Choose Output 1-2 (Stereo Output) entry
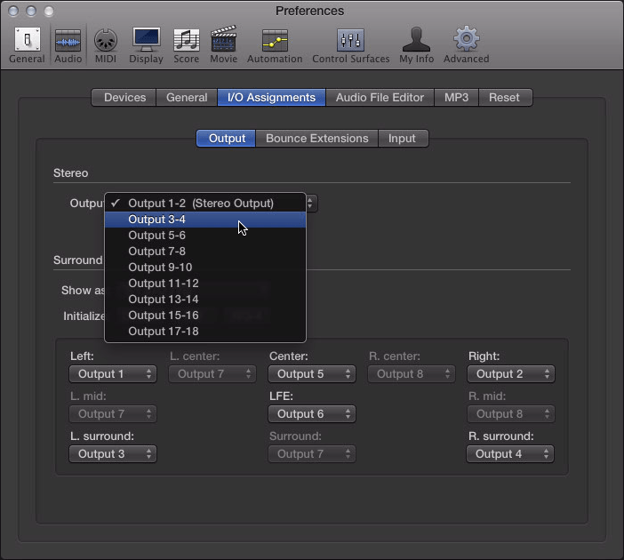The height and width of the screenshot is (560, 624). pyautogui.click(x=205, y=204)
